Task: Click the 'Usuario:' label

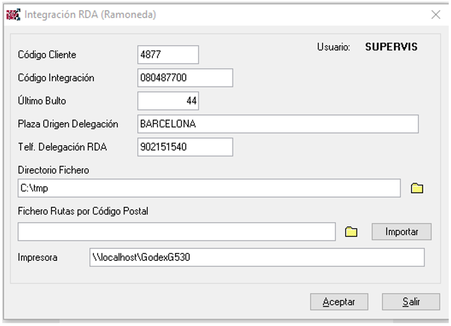Action: click(333, 47)
